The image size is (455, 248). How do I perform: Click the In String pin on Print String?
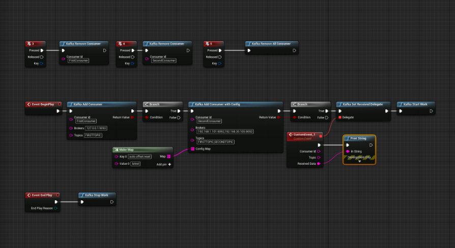(348, 151)
